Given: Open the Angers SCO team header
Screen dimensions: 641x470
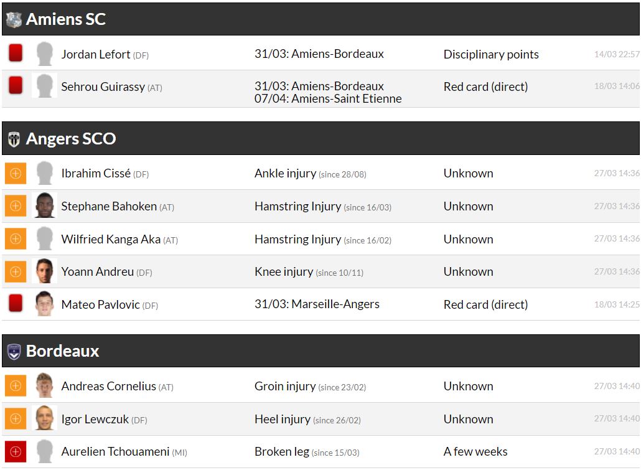Looking at the screenshot, I should pyautogui.click(x=71, y=139).
